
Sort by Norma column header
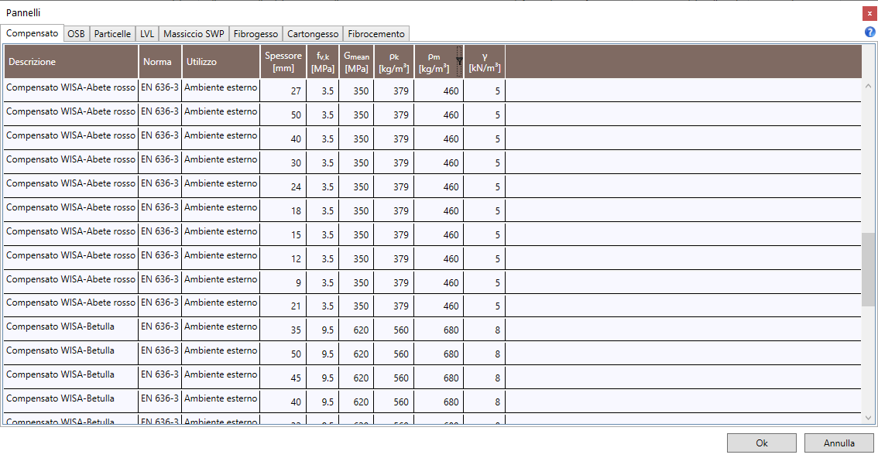coord(160,62)
